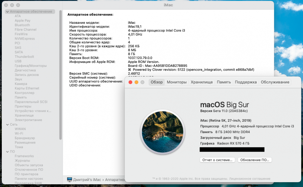Click the Board-ID Mac-AA95B1DDAB278B95 line
This screenshot has height=187, width=303.
point(158,66)
